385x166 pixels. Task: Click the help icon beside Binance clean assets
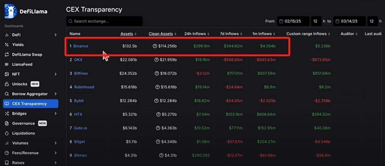155,46
